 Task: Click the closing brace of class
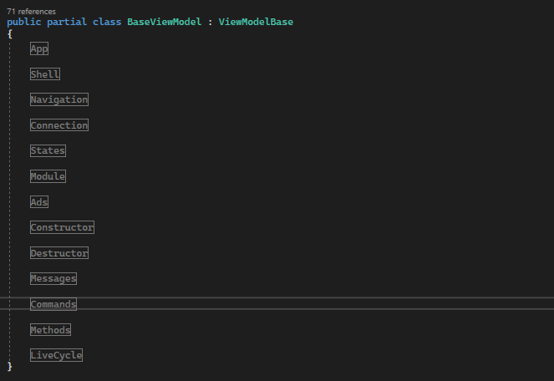[x=9, y=367]
